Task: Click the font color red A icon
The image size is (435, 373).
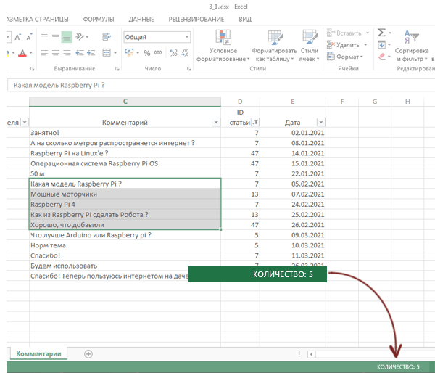Action: pos(22,53)
